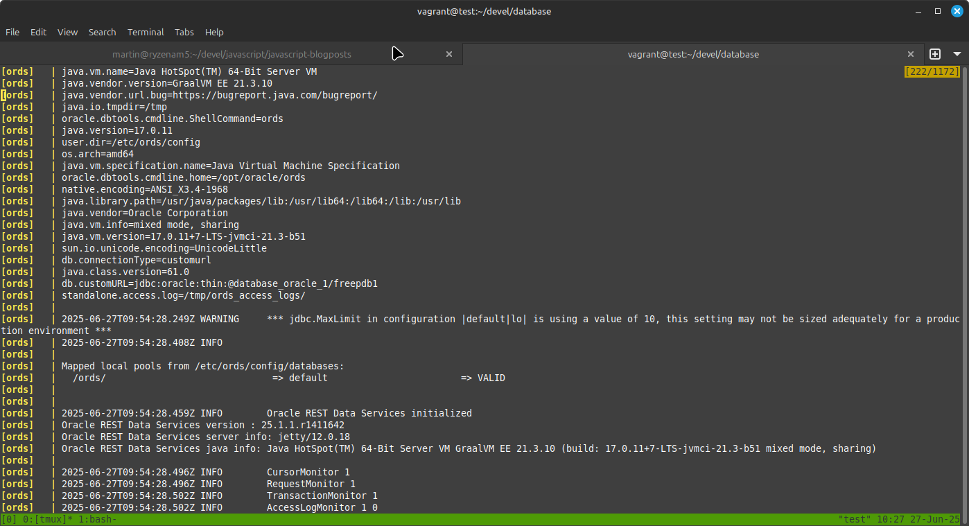The height and width of the screenshot is (526, 969).
Task: Maximize the terminal window
Action: [938, 11]
